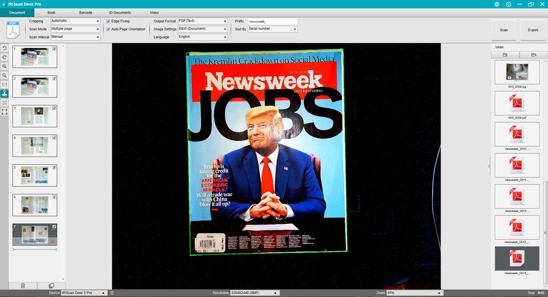Rotate page 7 using its rotate icon

tap(17, 242)
